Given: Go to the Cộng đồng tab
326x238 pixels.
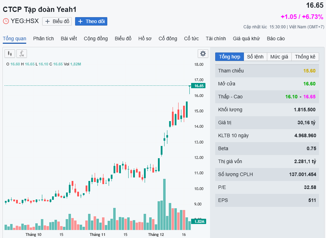Looking at the screenshot, I should pos(96,38).
